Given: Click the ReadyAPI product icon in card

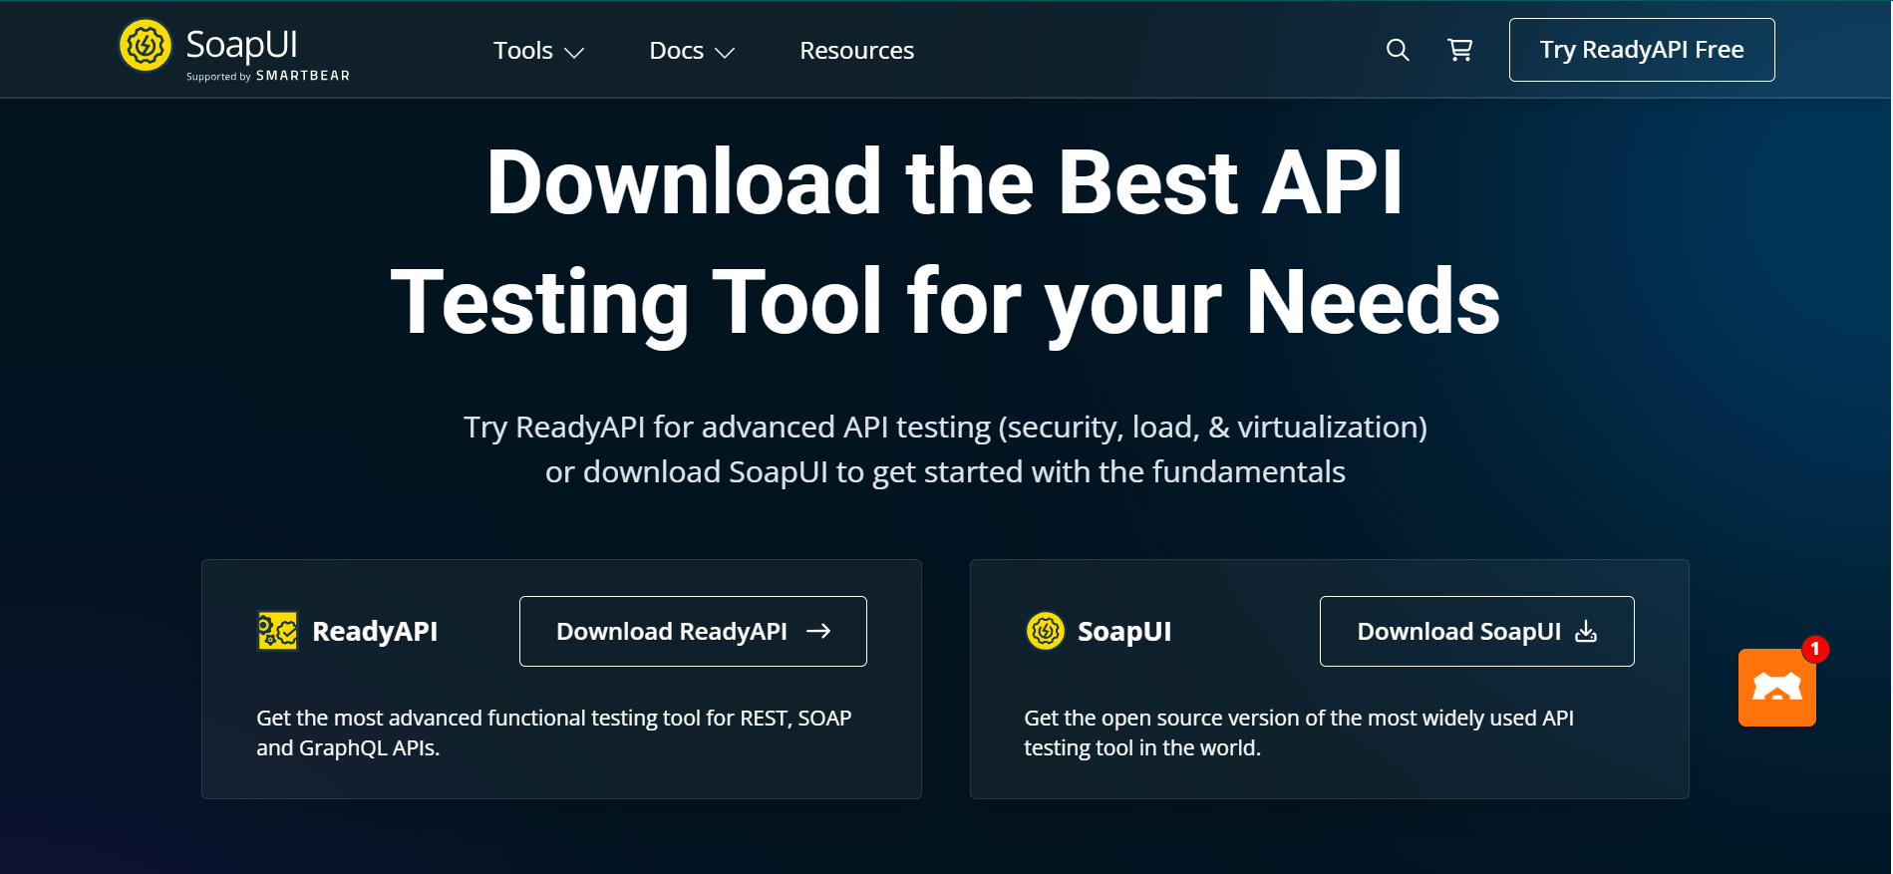Looking at the screenshot, I should click(x=277, y=631).
